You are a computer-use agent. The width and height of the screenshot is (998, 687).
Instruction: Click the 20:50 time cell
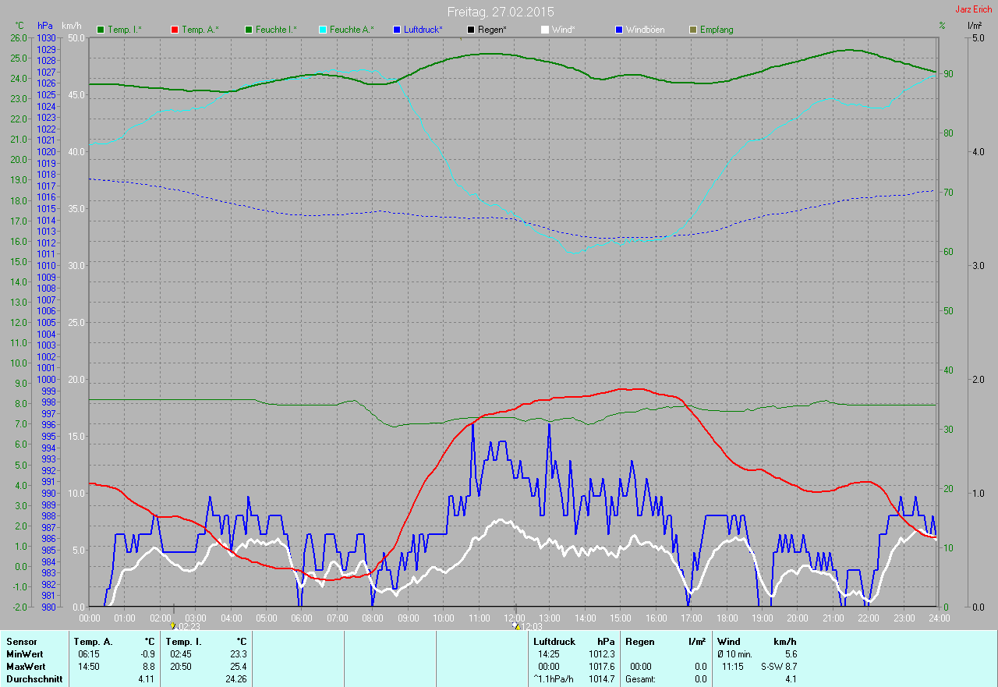181,667
